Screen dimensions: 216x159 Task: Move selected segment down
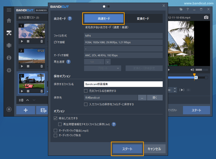coord(34,100)
